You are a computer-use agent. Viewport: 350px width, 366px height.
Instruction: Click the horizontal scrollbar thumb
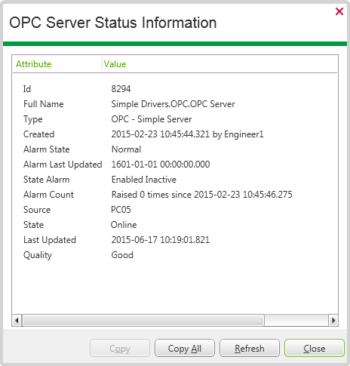143,320
